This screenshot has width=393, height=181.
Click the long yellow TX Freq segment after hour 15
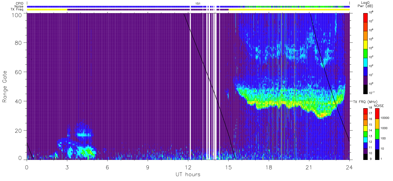pyautogui.click(x=289, y=10)
